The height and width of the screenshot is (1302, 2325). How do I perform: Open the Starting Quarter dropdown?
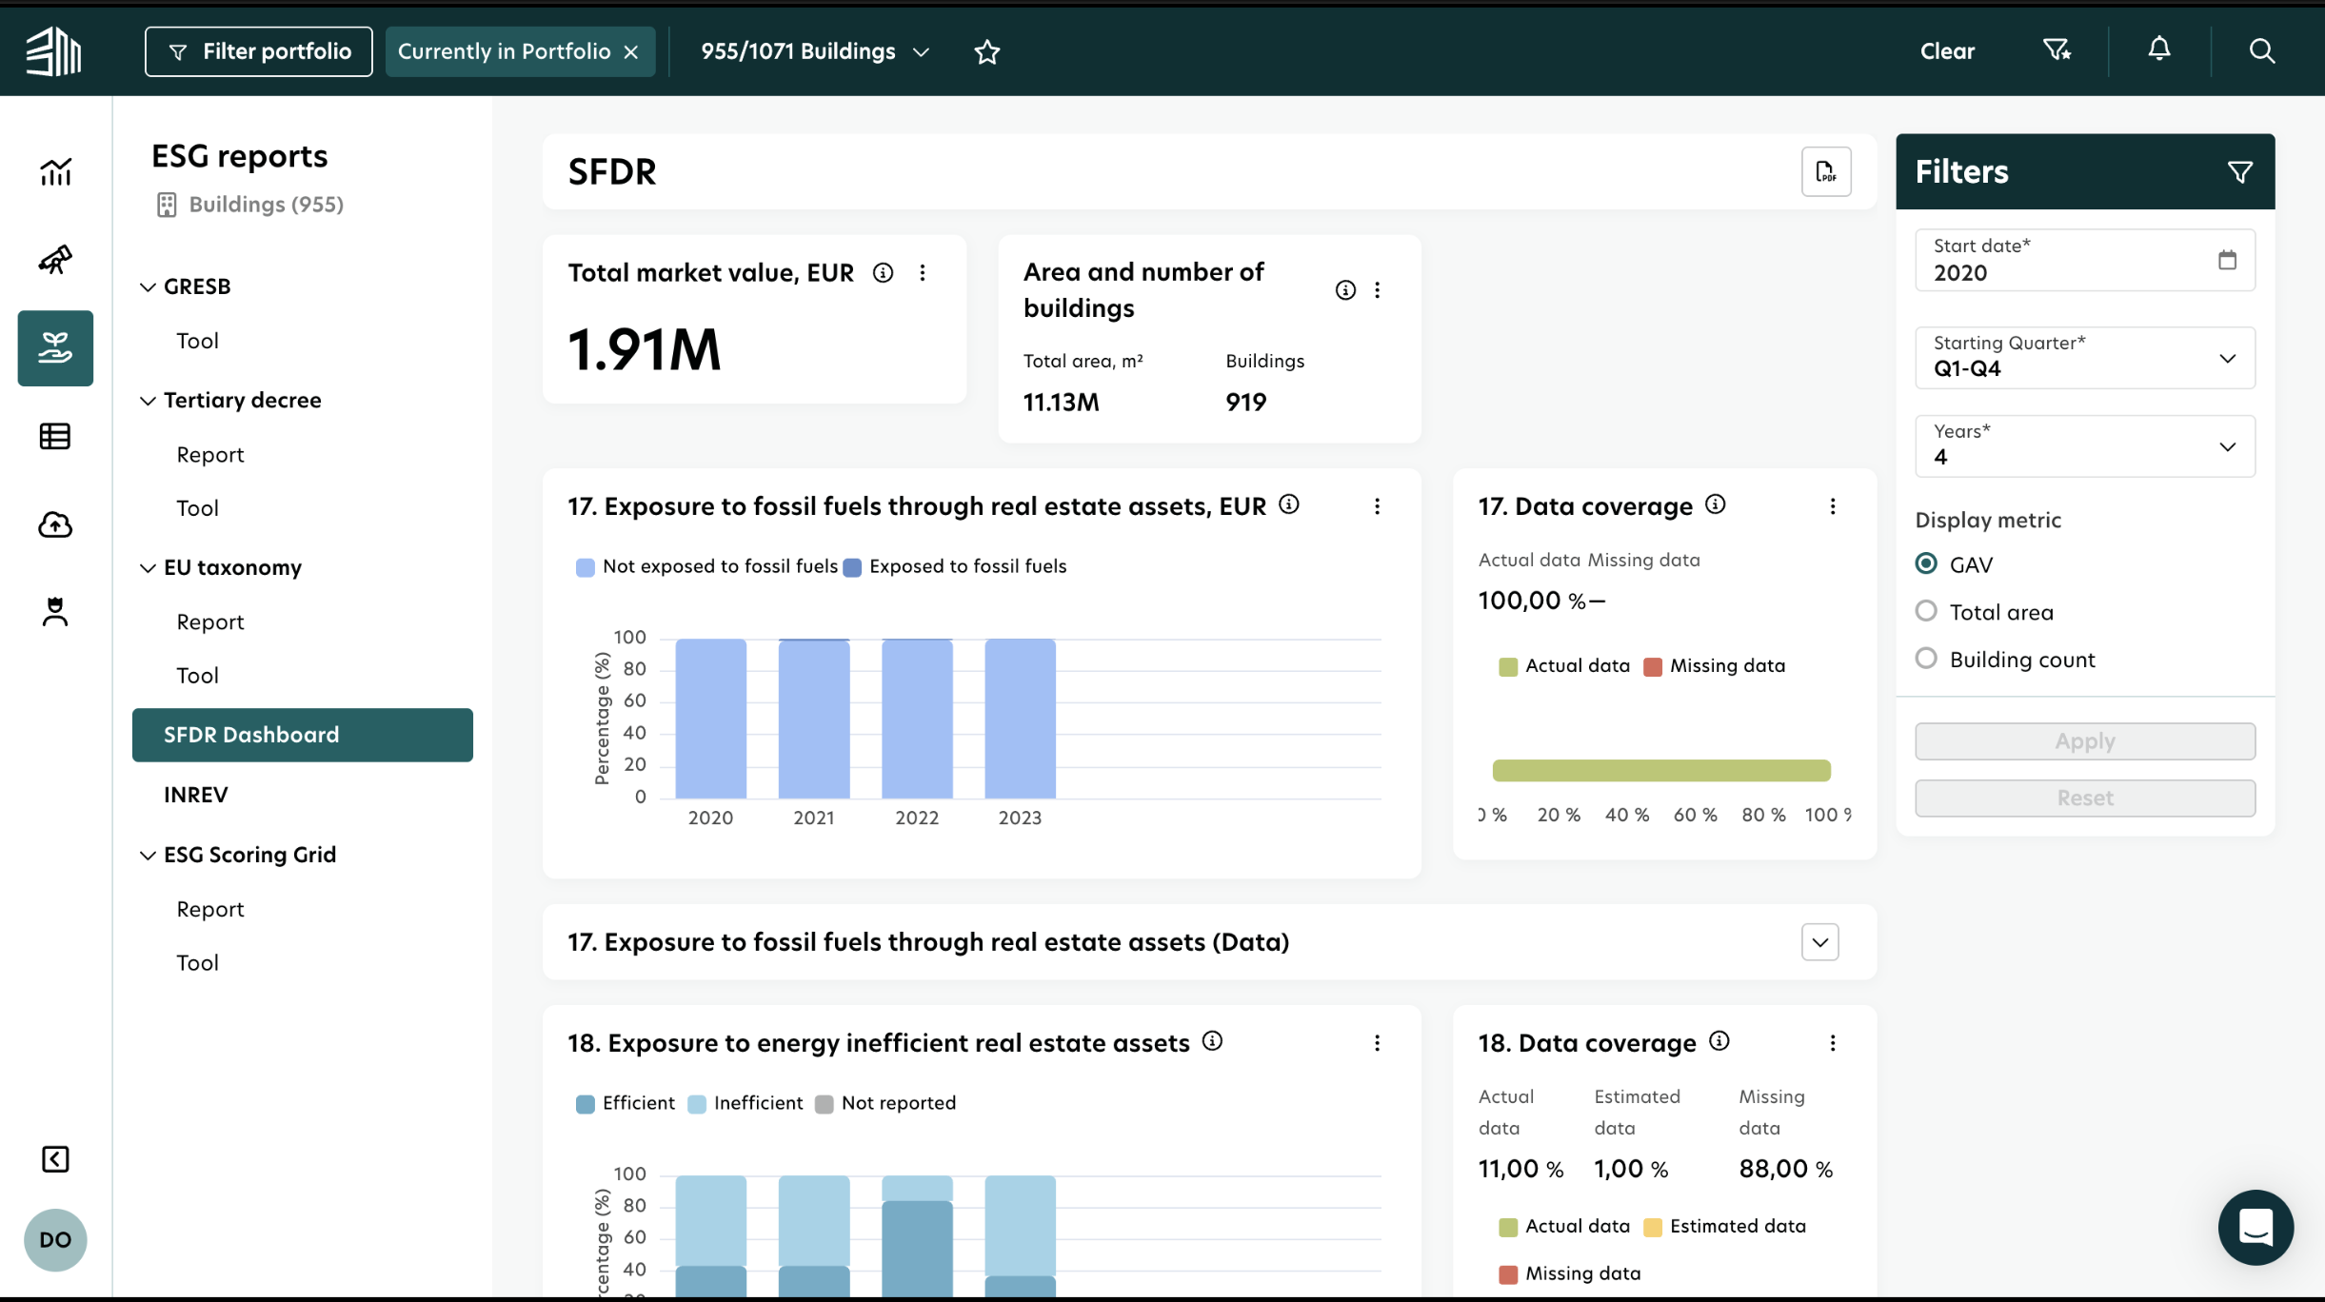click(2085, 358)
